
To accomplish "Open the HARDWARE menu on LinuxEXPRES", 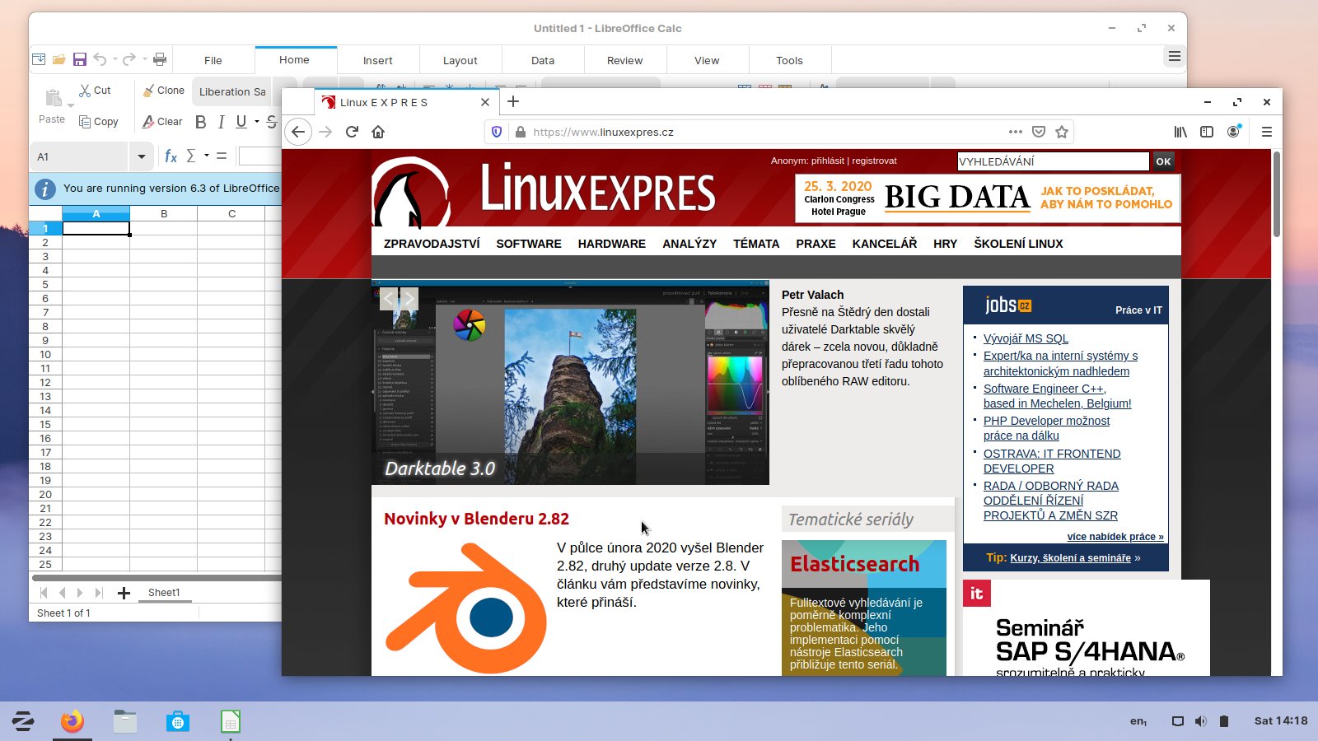I will point(612,244).
